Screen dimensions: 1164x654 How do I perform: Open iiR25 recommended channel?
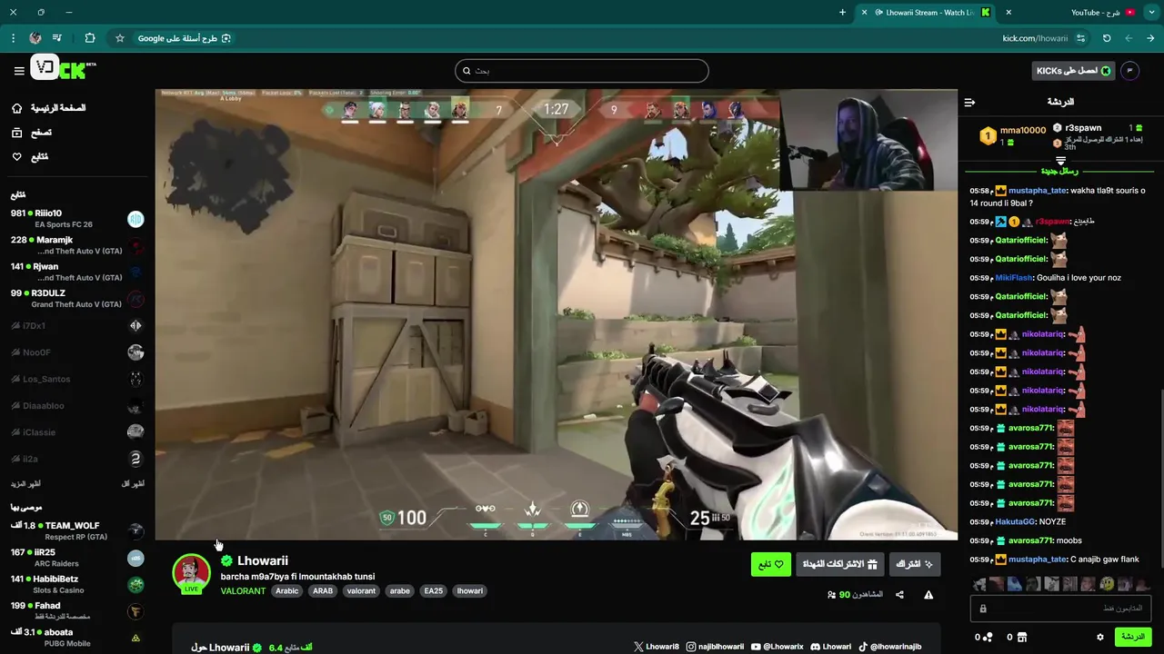[x=77, y=558]
